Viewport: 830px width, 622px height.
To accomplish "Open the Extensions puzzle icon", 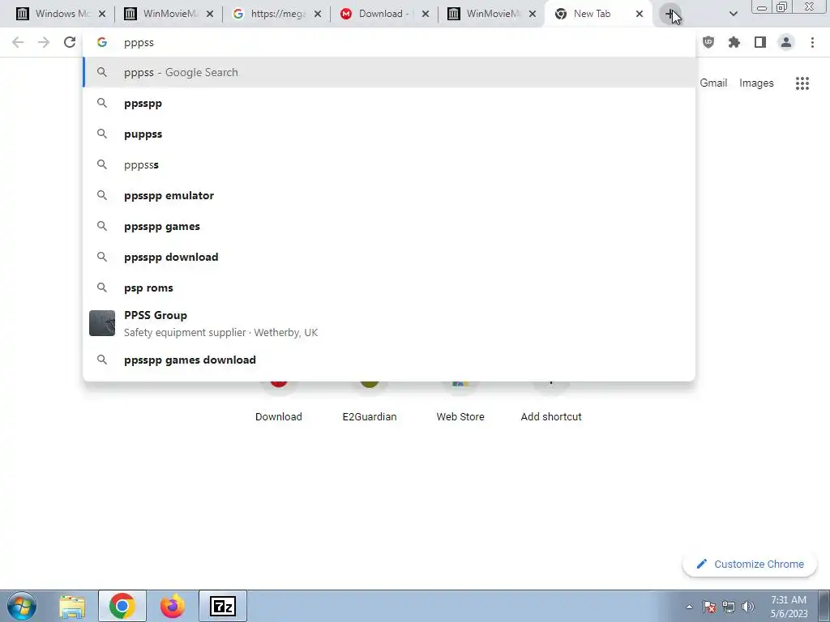I will click(x=734, y=42).
